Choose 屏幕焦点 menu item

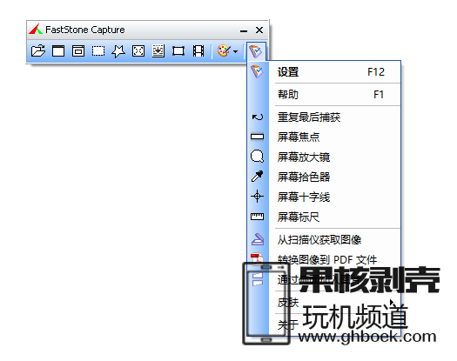[x=334, y=137]
